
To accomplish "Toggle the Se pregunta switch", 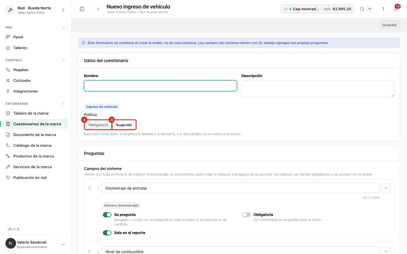I will pos(107,215).
